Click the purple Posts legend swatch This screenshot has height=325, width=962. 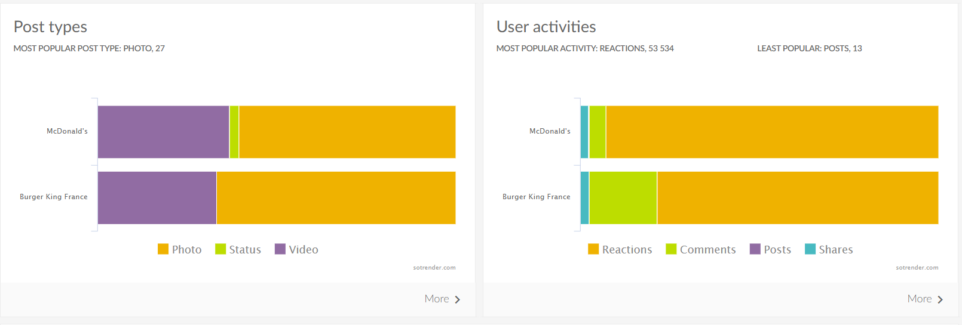pyautogui.click(x=755, y=249)
